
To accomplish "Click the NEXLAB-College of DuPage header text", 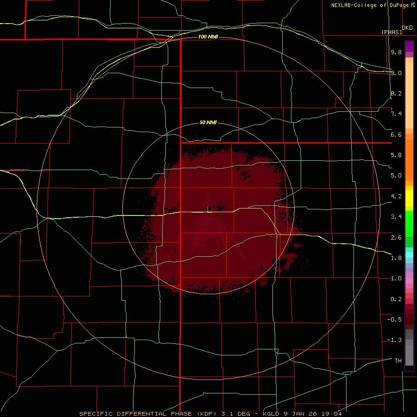I will point(370,5).
